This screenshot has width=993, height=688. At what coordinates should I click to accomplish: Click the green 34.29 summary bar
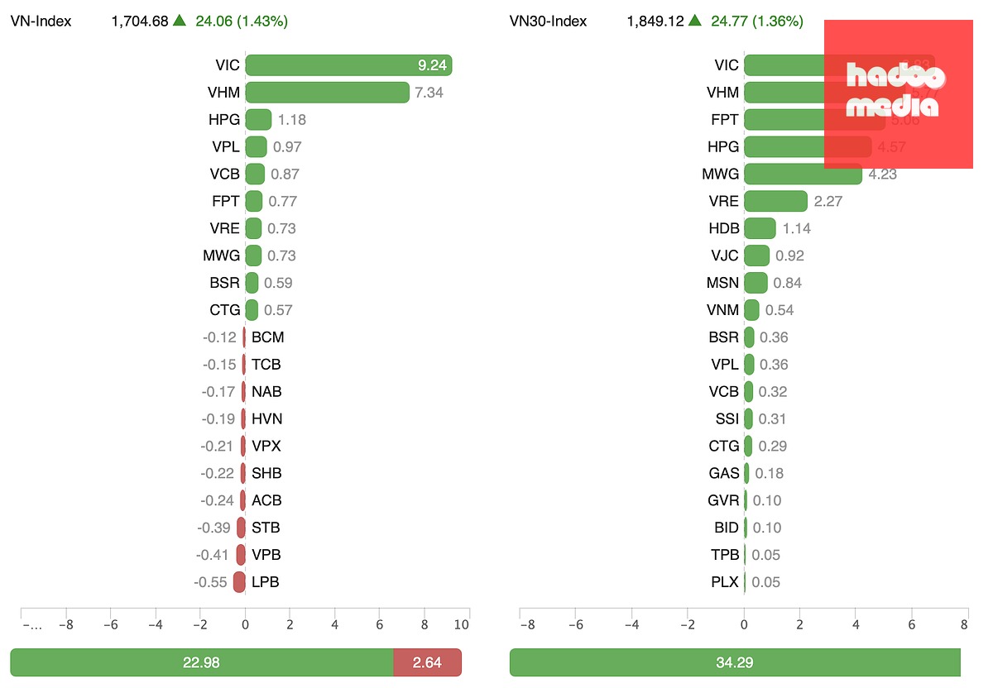735,662
